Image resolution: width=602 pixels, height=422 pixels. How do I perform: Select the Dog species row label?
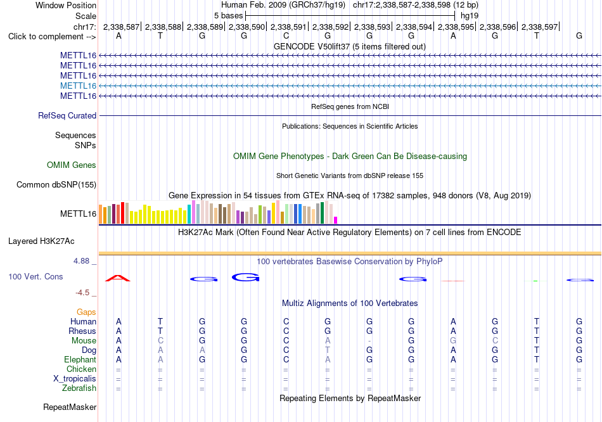pos(89,350)
